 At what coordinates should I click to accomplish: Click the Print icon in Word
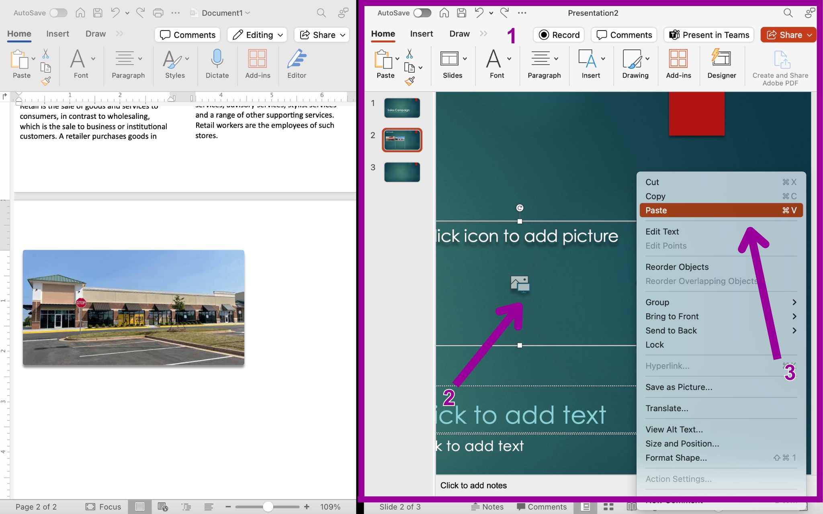click(x=158, y=13)
